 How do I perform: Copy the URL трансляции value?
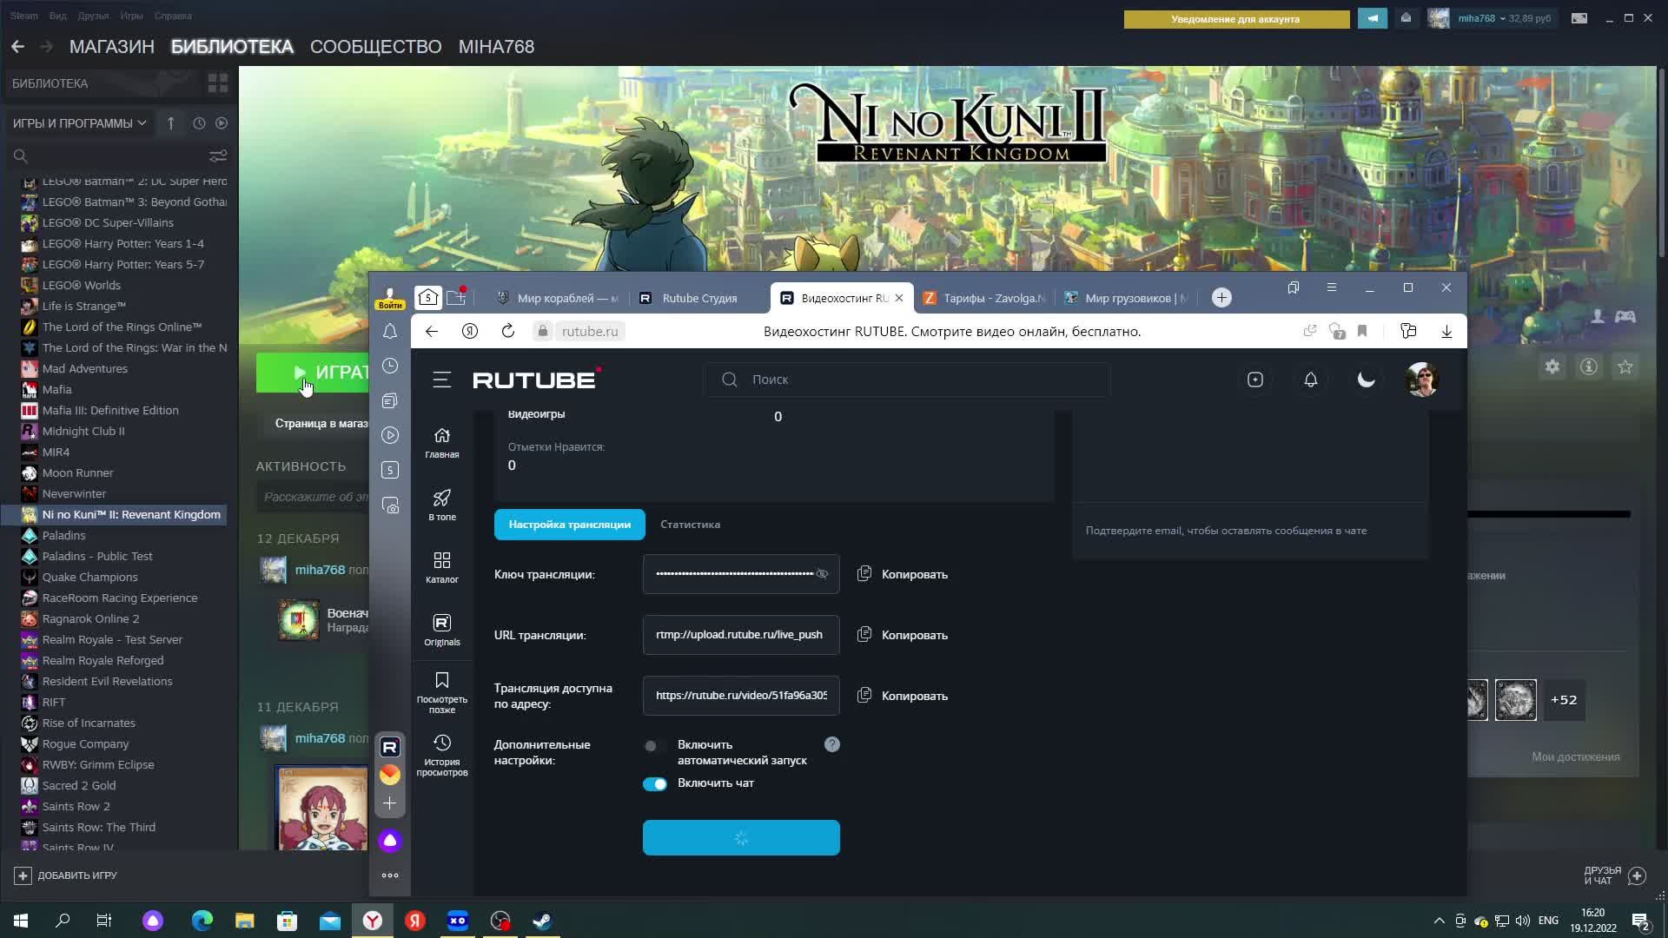[x=903, y=635]
